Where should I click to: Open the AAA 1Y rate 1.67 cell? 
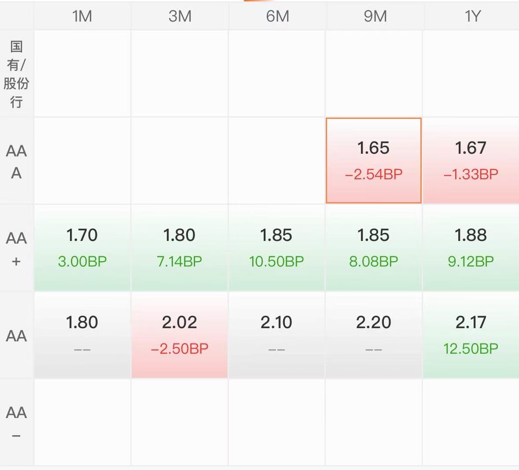tap(471, 161)
